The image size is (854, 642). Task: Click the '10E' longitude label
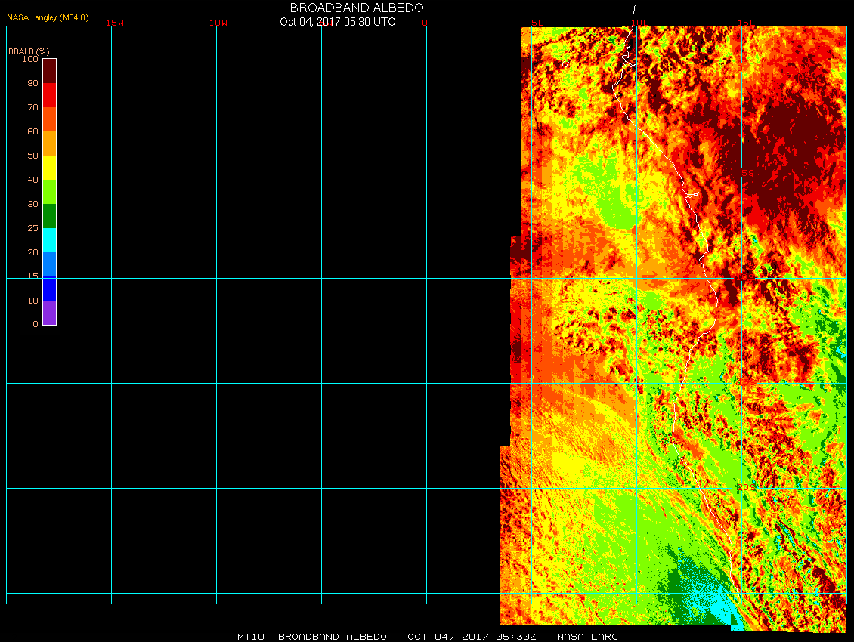coord(640,23)
